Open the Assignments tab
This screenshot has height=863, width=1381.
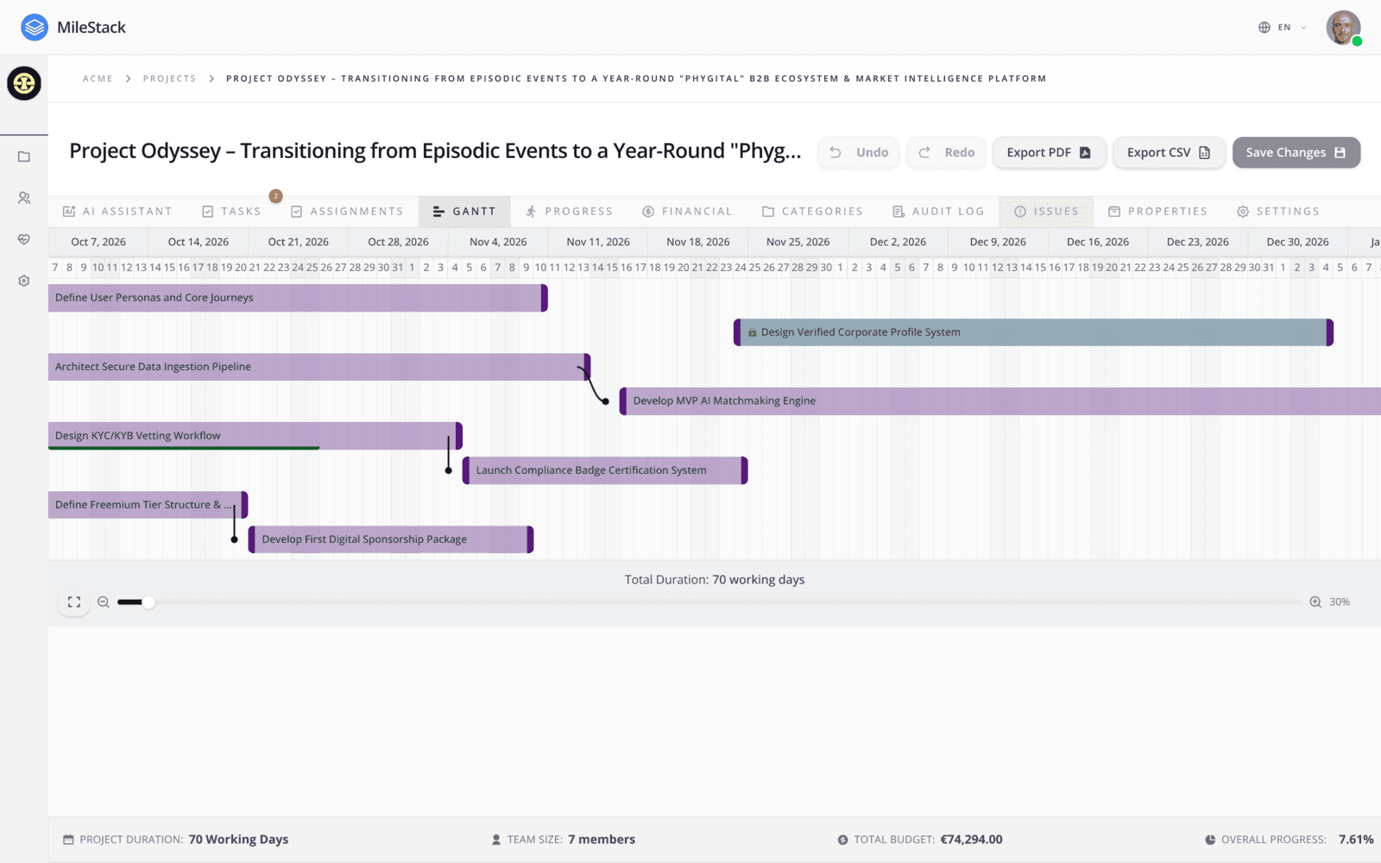point(347,211)
